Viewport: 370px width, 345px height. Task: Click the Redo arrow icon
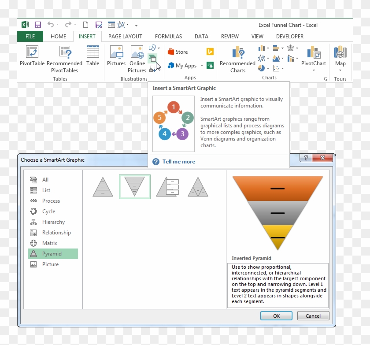click(68, 25)
